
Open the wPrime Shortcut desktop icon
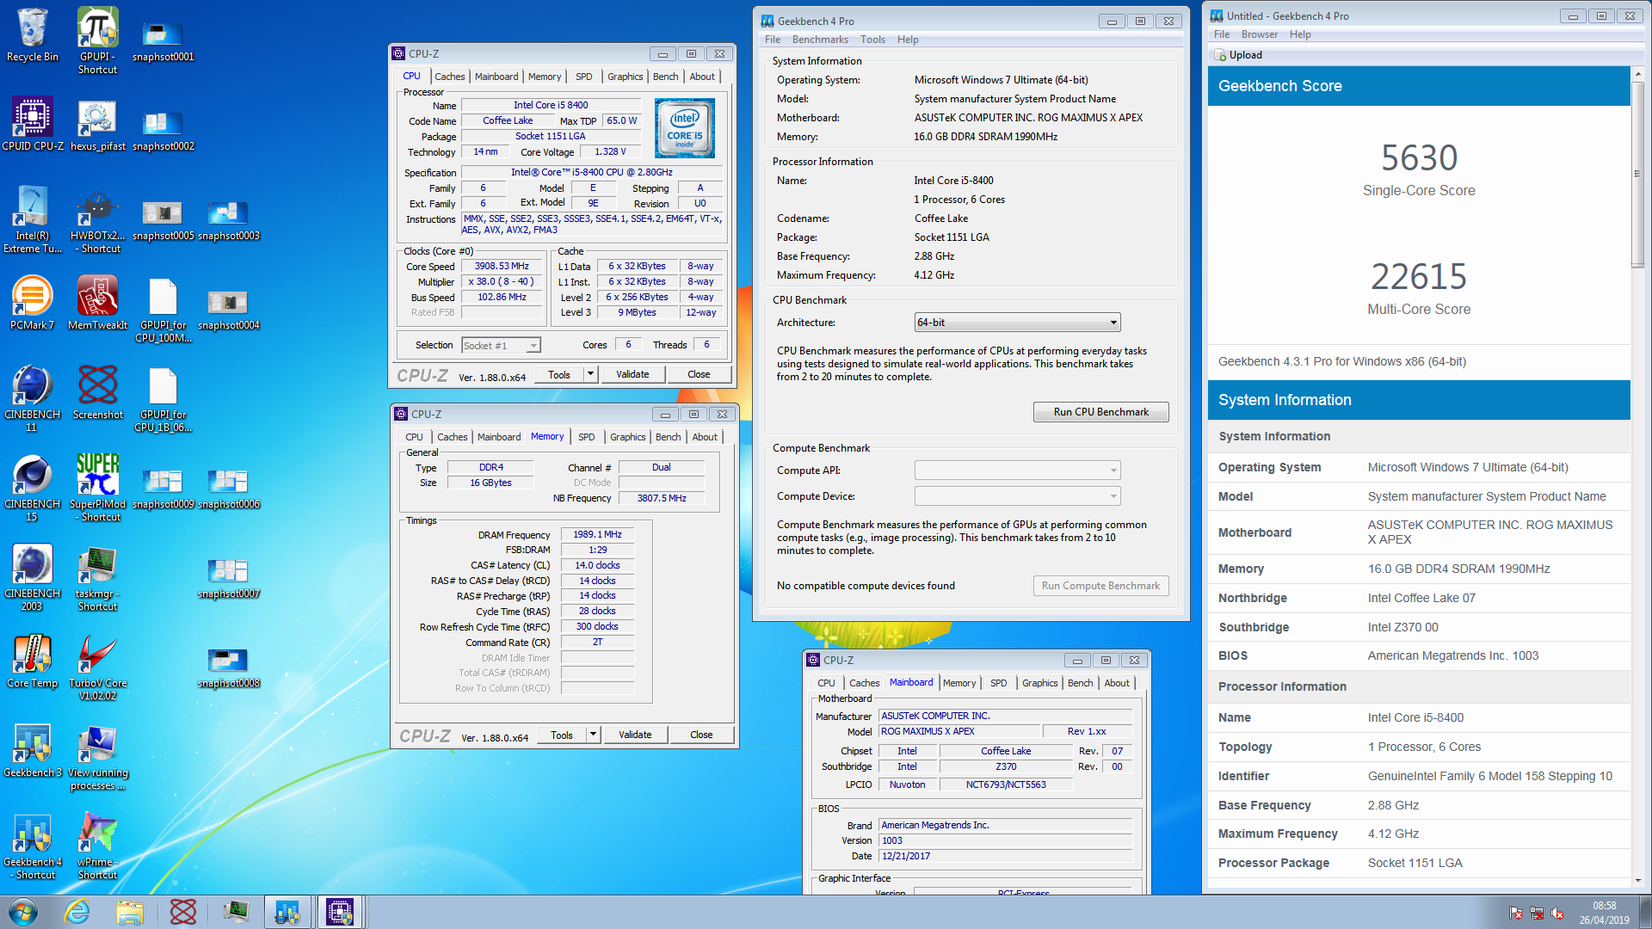[x=97, y=846]
